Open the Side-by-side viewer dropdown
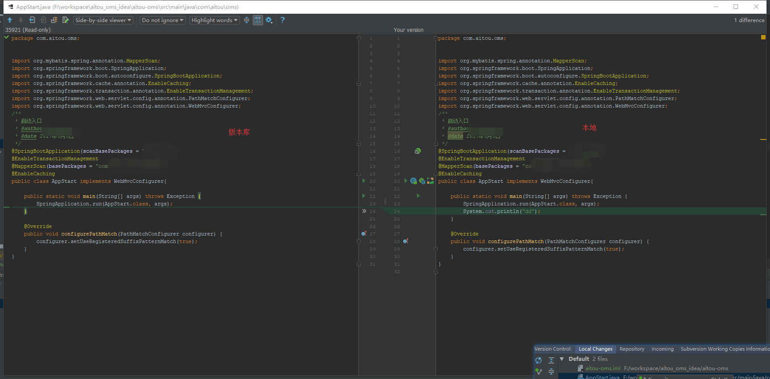This screenshot has width=770, height=379. click(x=103, y=20)
